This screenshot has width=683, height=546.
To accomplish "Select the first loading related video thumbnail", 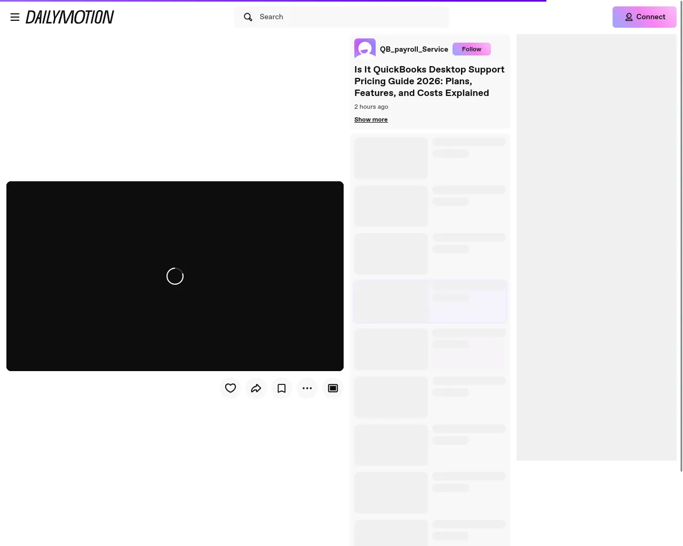I will pos(391,158).
